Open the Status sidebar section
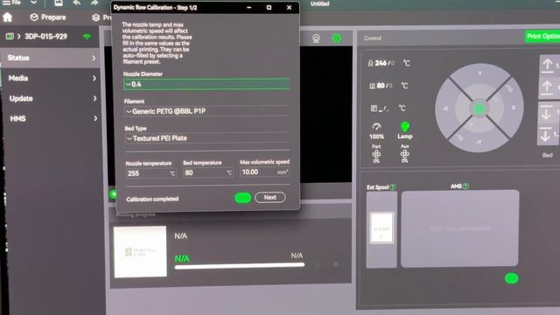 click(51, 58)
